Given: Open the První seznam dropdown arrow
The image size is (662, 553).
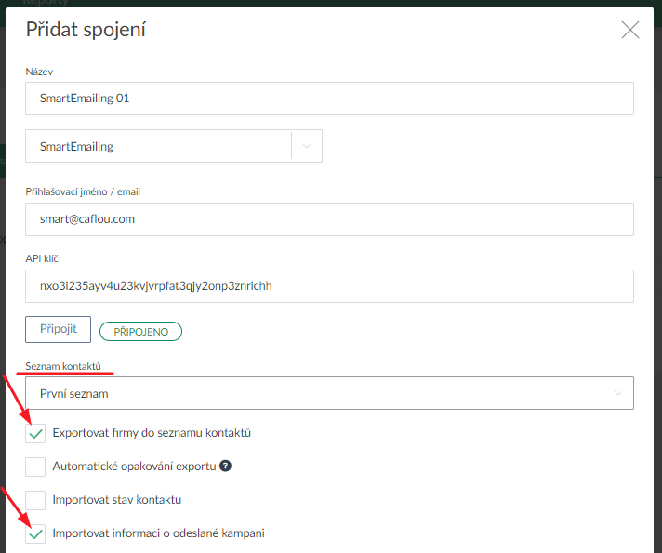Looking at the screenshot, I should click(617, 393).
